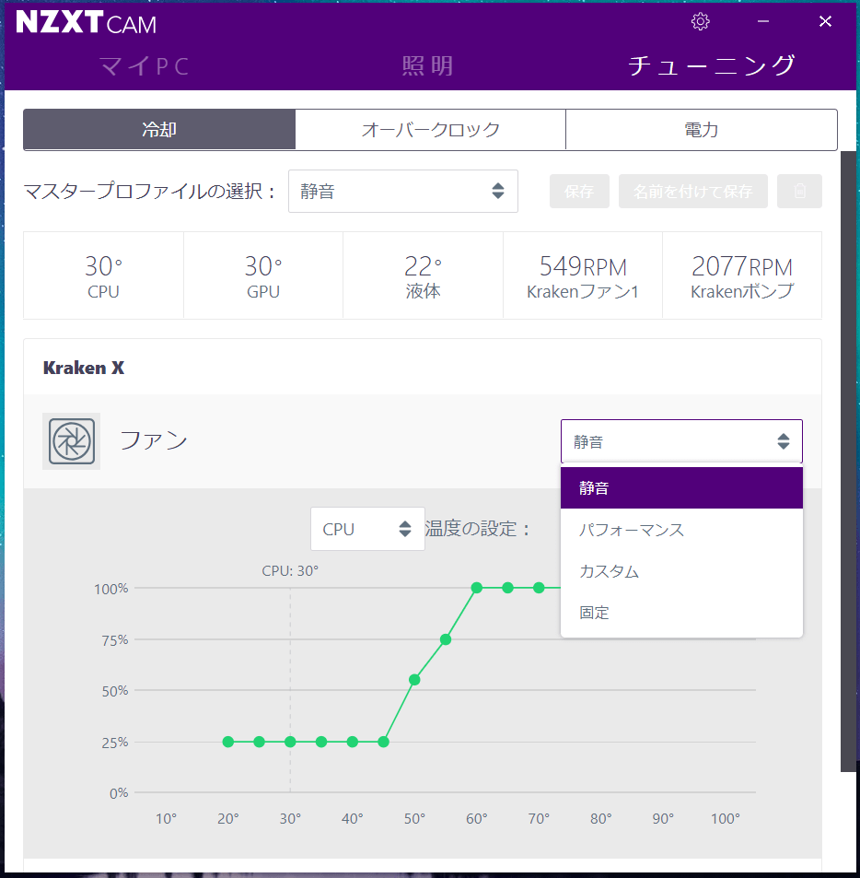Click the 温度の設定 label

click(477, 529)
